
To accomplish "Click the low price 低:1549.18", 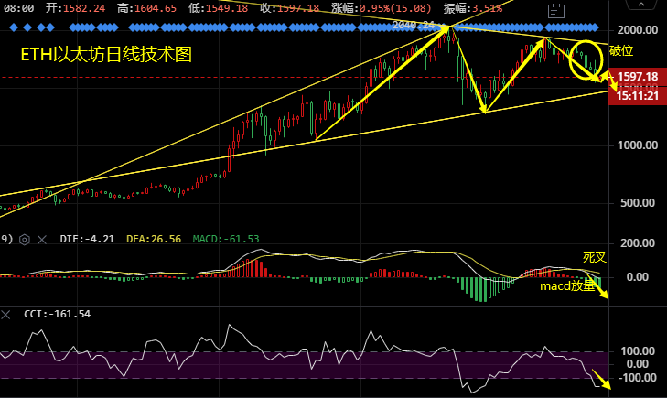I will 218,8.
